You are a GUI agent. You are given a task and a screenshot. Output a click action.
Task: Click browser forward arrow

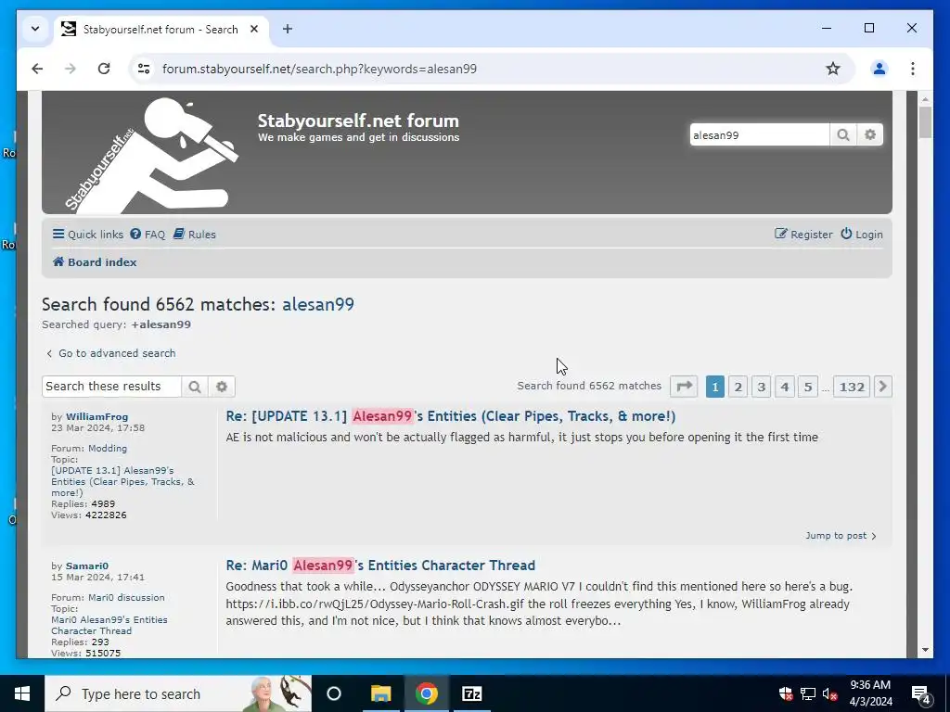(71, 69)
